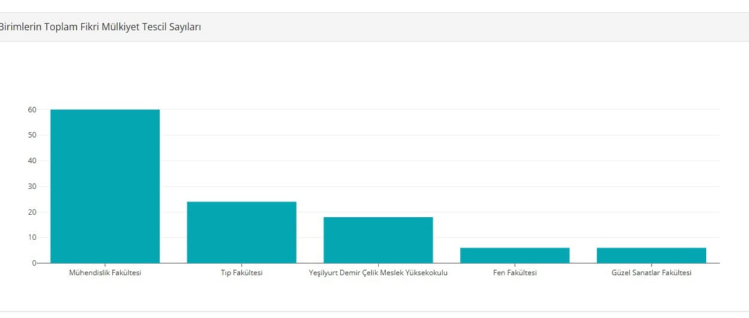Select the 20 tick on the y-axis
This screenshot has width=749, height=318.
click(x=31, y=212)
